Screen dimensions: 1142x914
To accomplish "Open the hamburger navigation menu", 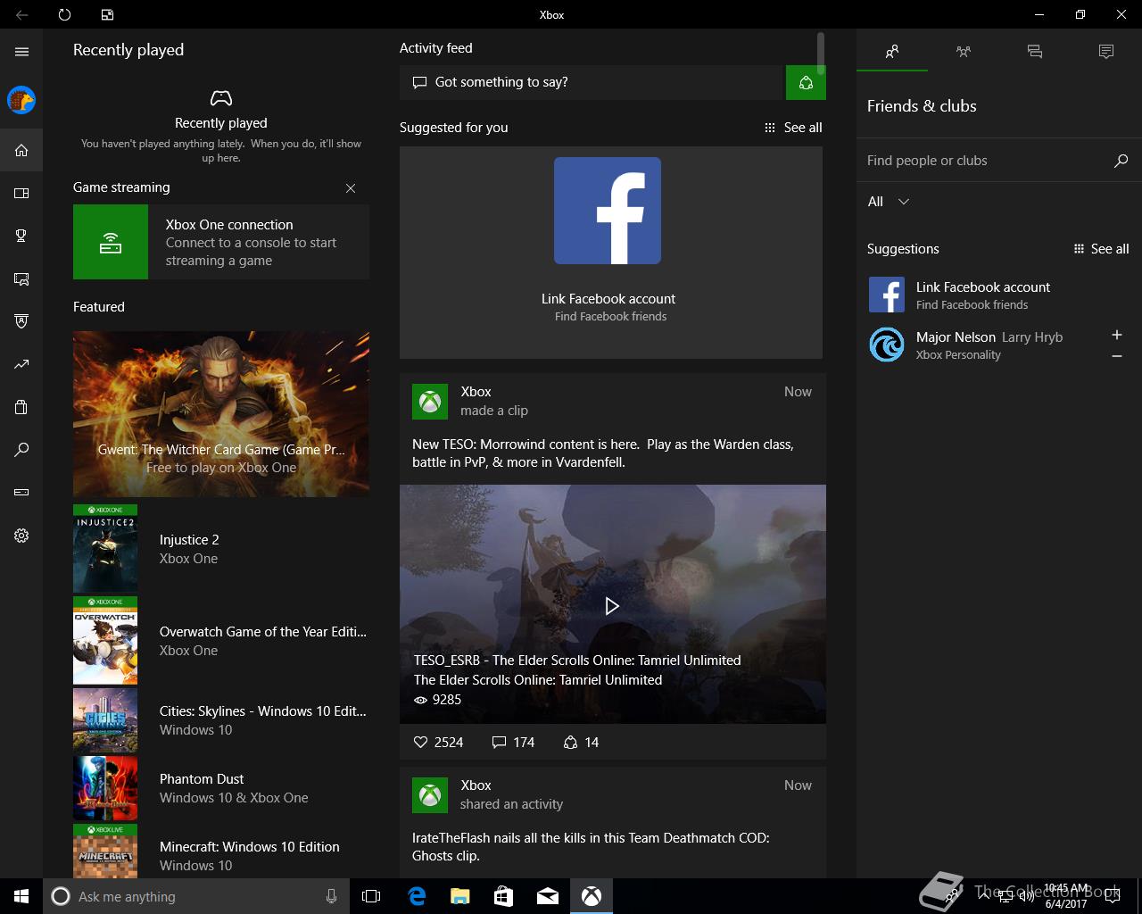I will click(x=21, y=52).
